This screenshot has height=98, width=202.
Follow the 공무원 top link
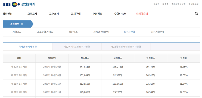[x=156, y=4]
